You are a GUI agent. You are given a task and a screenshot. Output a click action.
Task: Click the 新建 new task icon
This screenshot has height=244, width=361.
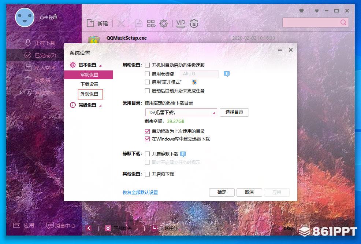click(91, 23)
